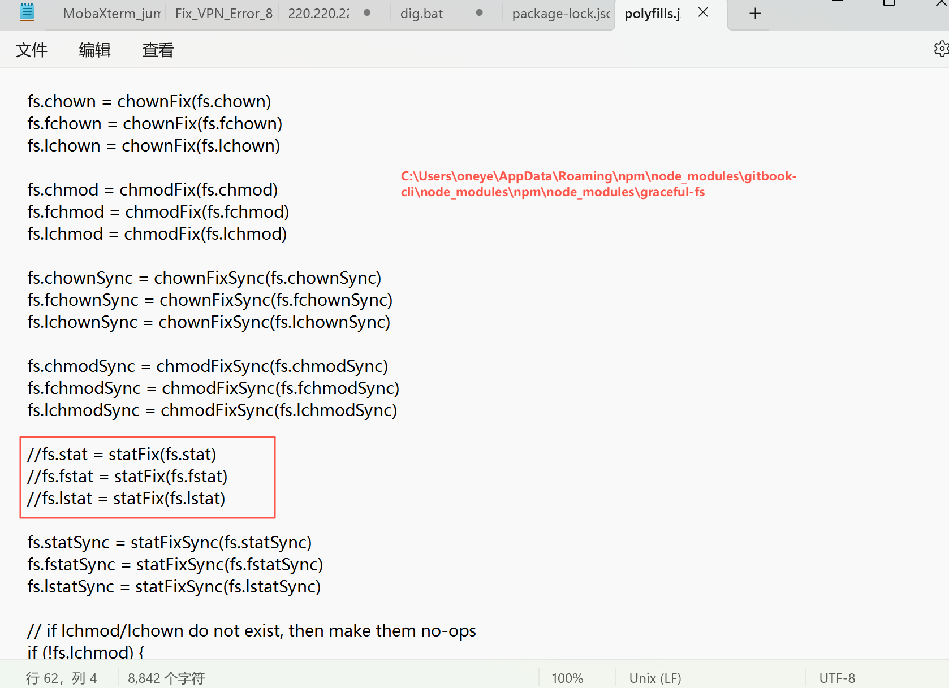This screenshot has width=949, height=688.
Task: Click line fs.fstatSync = statFixSync(fs.fstatSync)
Action: 175,565
